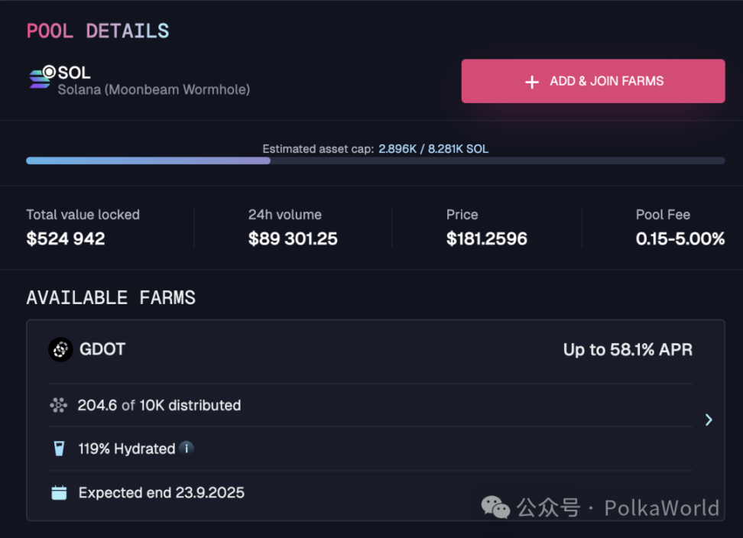Click the WeChat logo in the watermark
This screenshot has width=743, height=538.
pyautogui.click(x=495, y=507)
